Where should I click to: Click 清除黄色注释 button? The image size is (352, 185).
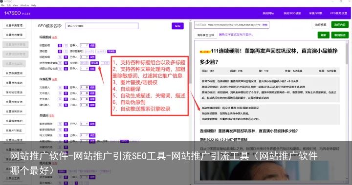point(205,35)
